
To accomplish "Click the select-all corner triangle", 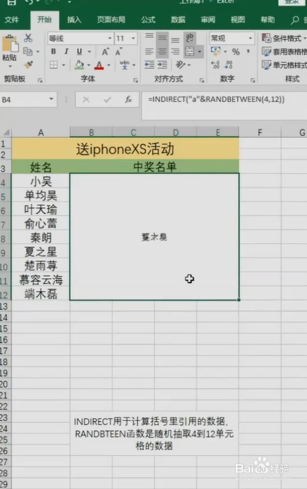I will click(6, 133).
